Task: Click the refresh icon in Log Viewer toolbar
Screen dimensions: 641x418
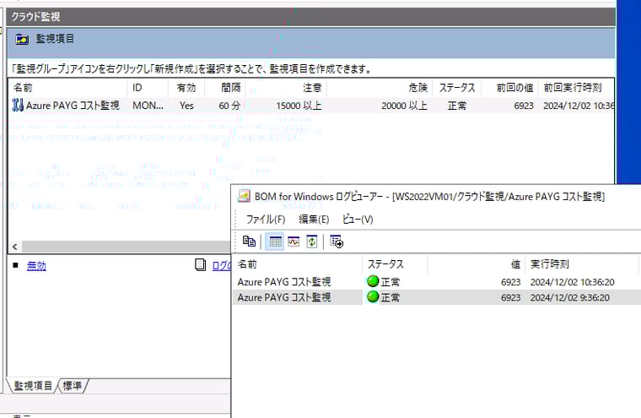Action: click(312, 242)
